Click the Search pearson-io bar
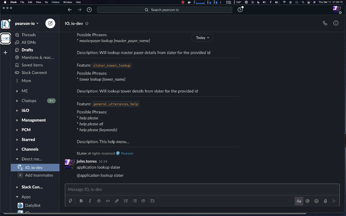Screen dimensions: 346x216 (x=165, y=10)
